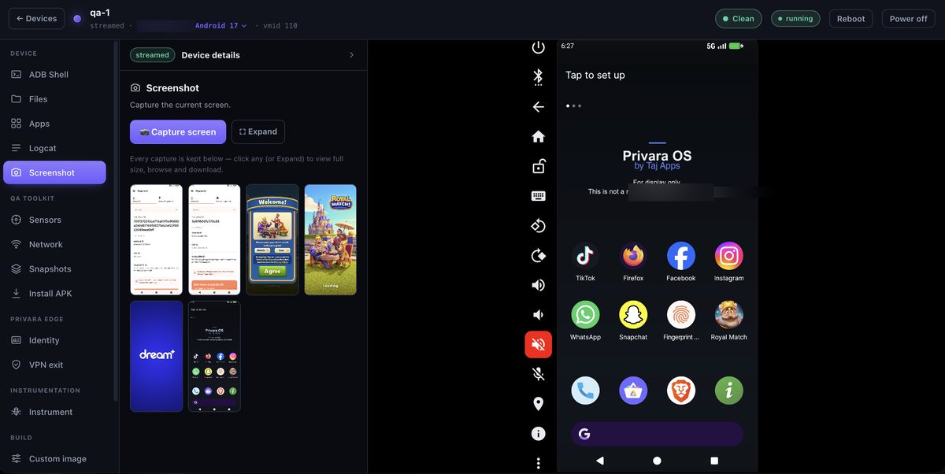This screenshot has height=474, width=945.
Task: Open Sensors in the QA toolkit
Action: click(x=54, y=220)
